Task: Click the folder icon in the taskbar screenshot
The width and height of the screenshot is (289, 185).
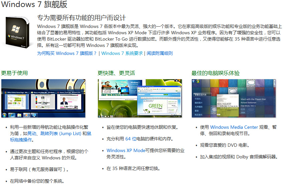Action: (x=19, y=115)
